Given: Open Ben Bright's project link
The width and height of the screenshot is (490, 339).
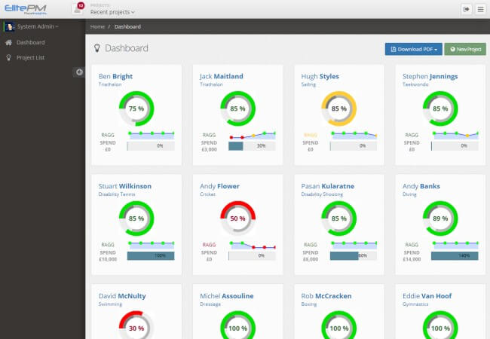Looking at the screenshot, I should [116, 76].
